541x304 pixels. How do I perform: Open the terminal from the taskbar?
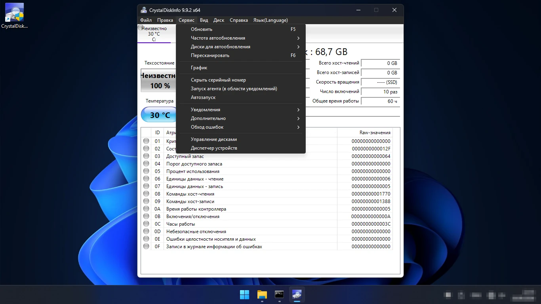pyautogui.click(x=280, y=294)
